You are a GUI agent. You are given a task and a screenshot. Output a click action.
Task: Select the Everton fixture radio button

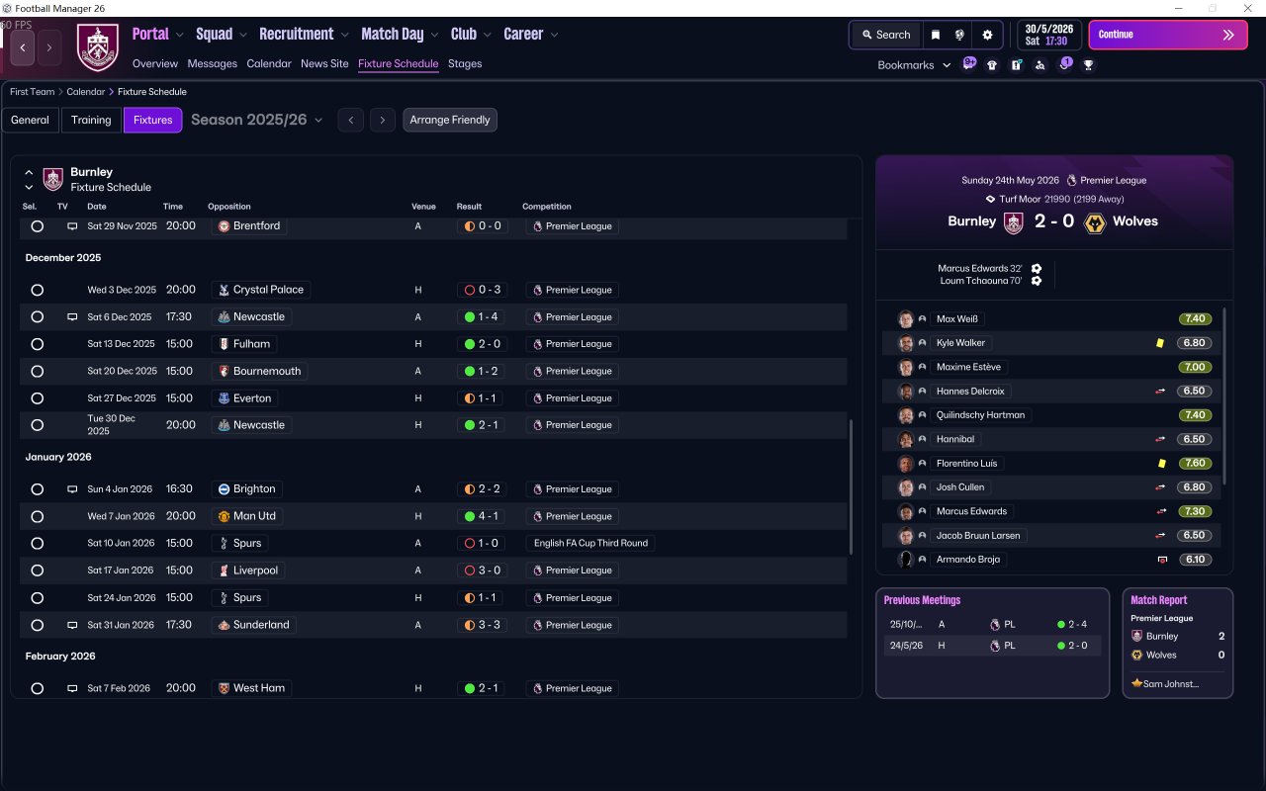click(x=37, y=398)
